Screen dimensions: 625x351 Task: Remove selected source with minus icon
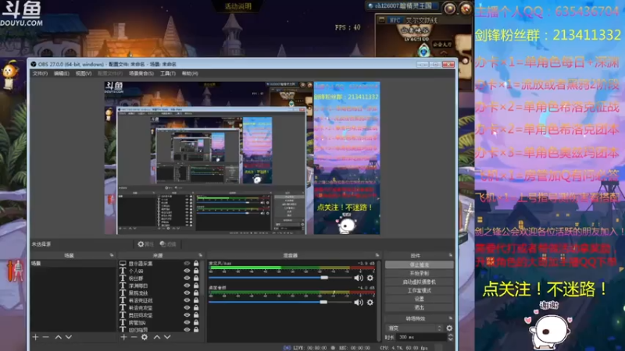(x=134, y=337)
